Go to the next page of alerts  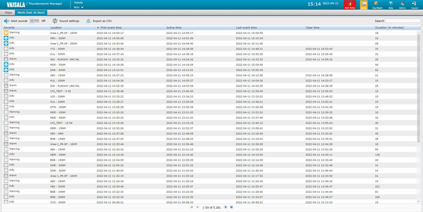click(226, 207)
